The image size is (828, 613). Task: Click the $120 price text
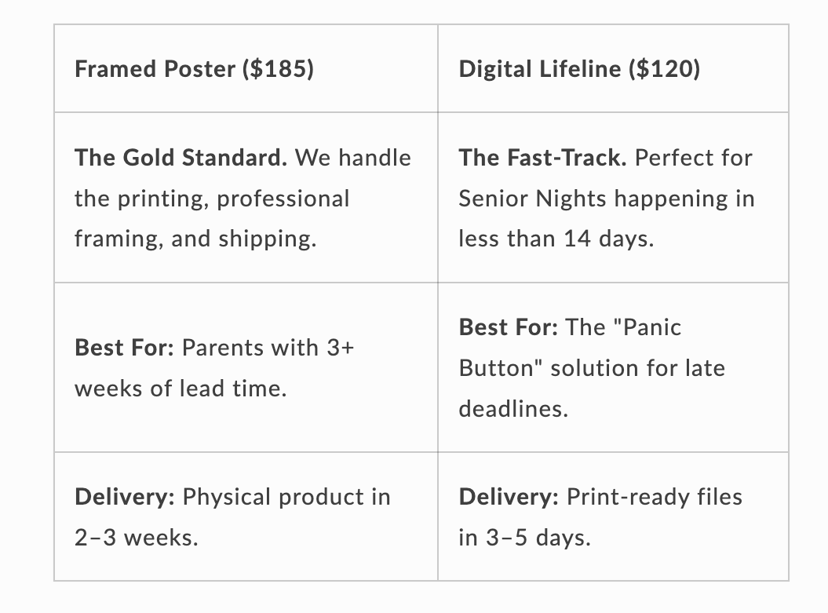pos(665,69)
